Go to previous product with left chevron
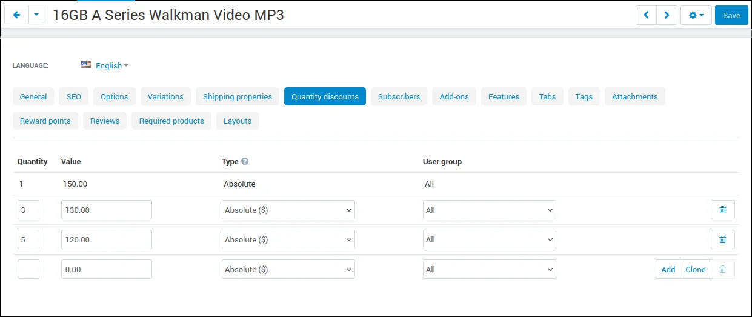The image size is (752, 317). coord(646,15)
